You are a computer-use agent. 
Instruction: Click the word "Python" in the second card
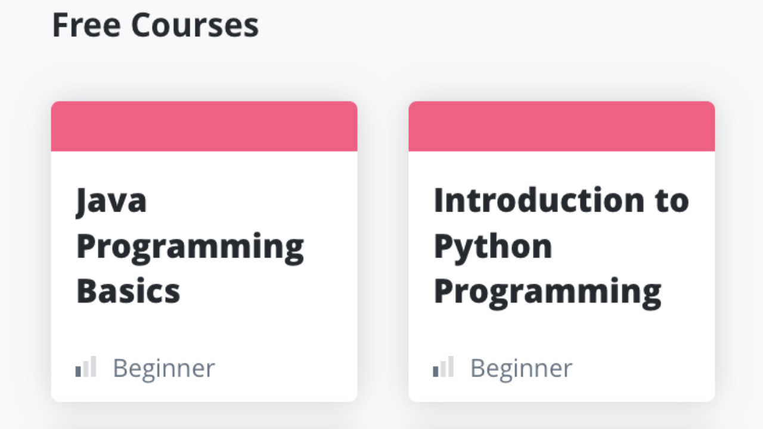[x=492, y=246]
